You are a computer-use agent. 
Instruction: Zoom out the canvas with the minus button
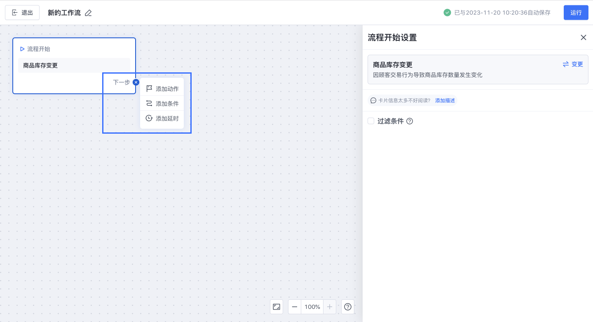[x=295, y=307]
